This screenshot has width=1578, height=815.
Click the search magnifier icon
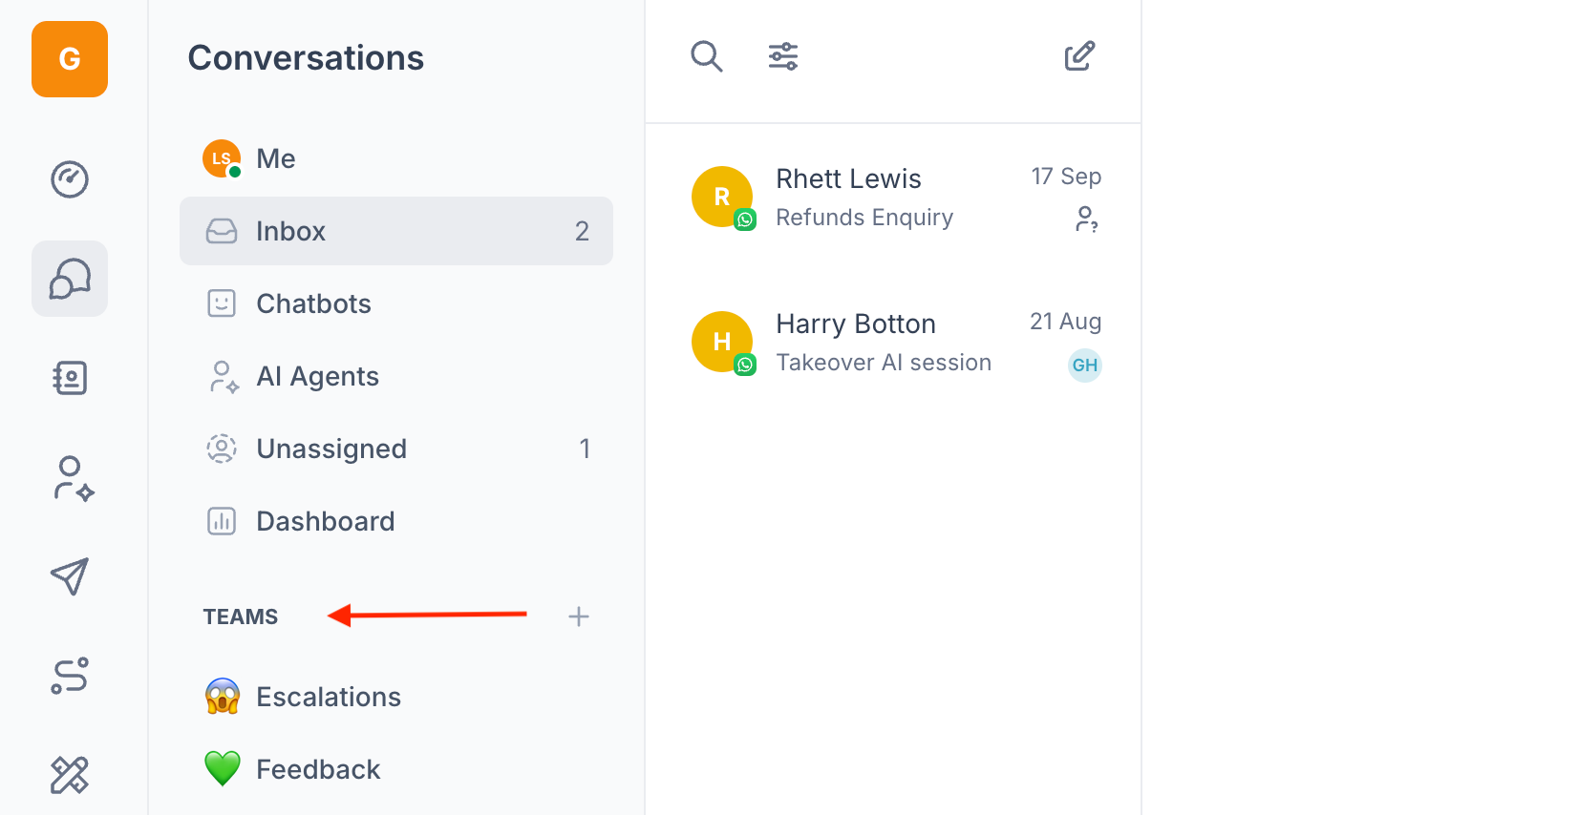(x=706, y=56)
